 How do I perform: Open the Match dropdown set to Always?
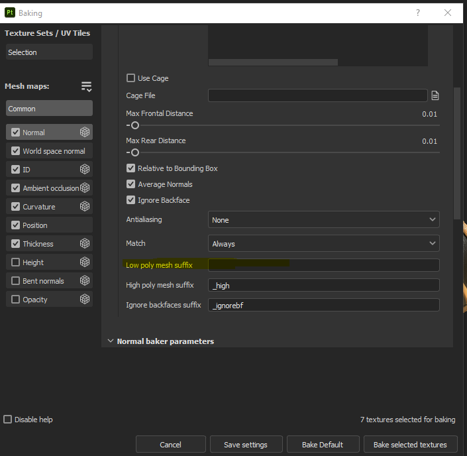pyautogui.click(x=323, y=244)
